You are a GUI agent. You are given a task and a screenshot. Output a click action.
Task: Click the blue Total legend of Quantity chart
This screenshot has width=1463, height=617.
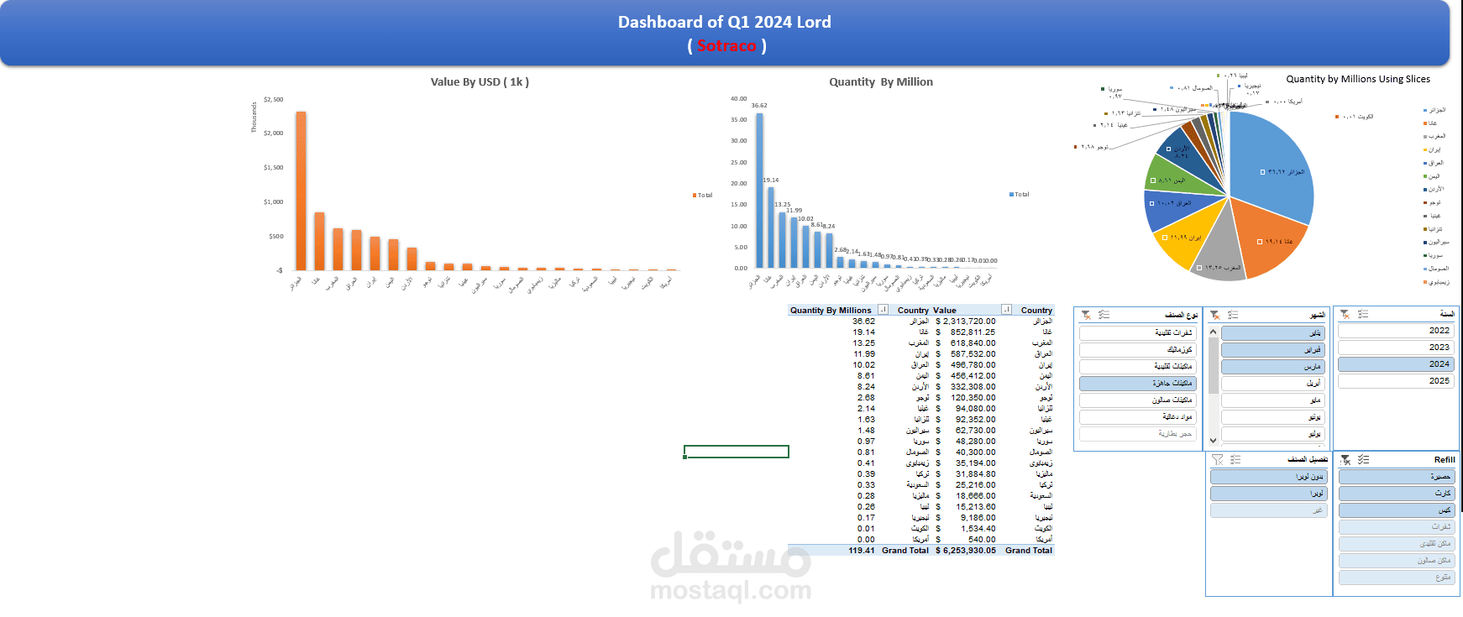pyautogui.click(x=1019, y=195)
